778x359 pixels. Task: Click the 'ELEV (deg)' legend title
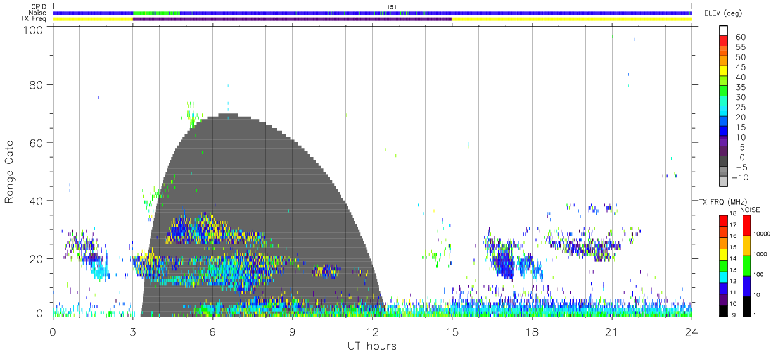pos(724,13)
